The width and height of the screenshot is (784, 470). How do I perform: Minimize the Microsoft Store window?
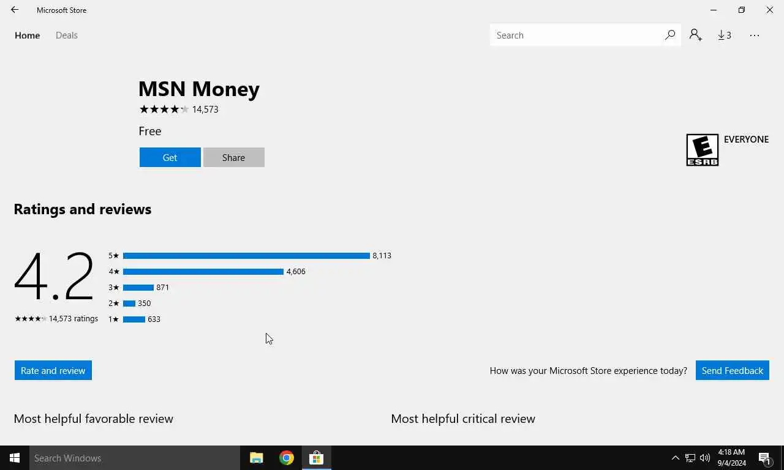pyautogui.click(x=714, y=10)
